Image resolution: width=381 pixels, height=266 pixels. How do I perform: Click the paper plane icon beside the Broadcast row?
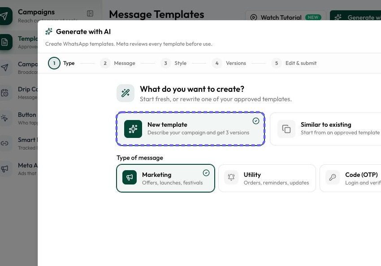(x=4, y=68)
